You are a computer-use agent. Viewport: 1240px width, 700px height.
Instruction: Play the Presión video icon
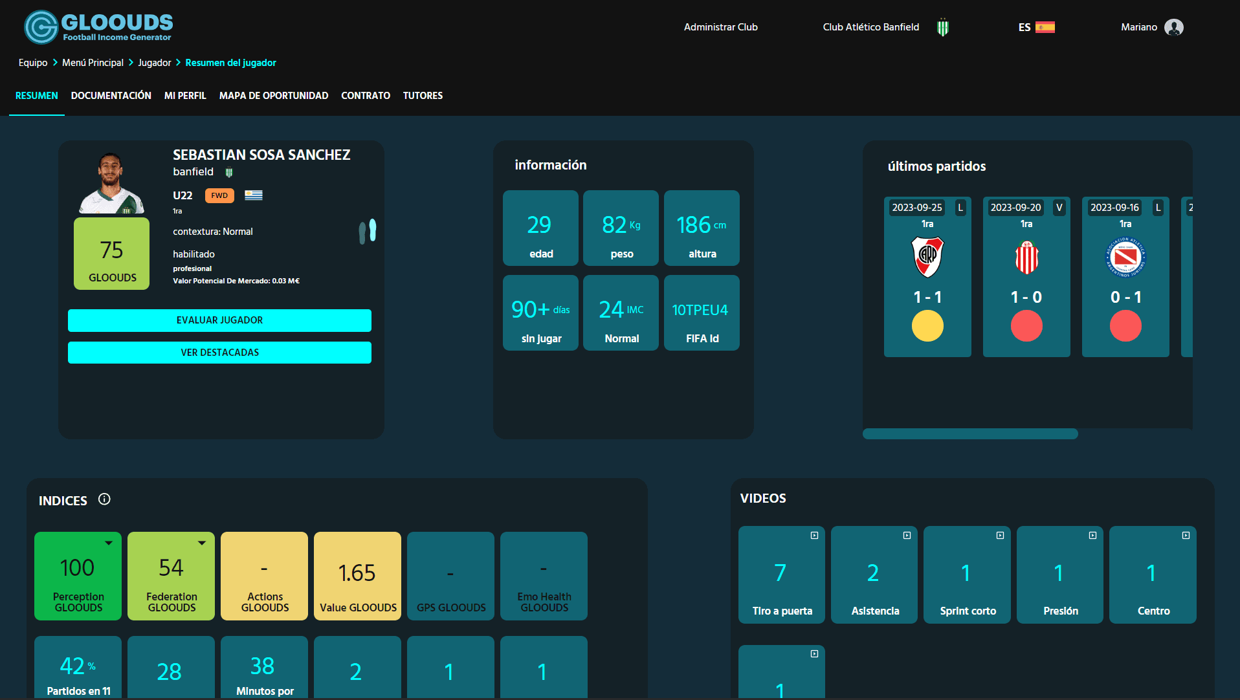coord(1092,535)
